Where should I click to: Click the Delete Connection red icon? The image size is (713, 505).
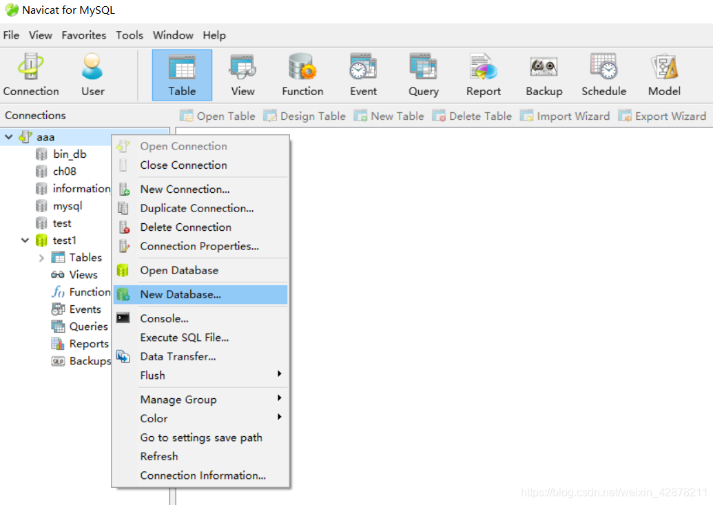coord(124,227)
